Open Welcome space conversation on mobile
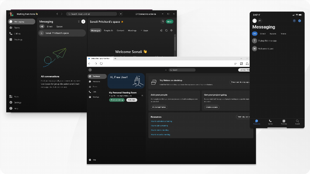This screenshot has width=310, height=174. pos(277,48)
